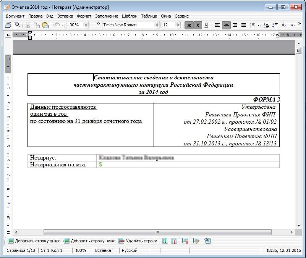Open the Документ menu
Viewport: 306px width, 258px height.
tap(15, 16)
